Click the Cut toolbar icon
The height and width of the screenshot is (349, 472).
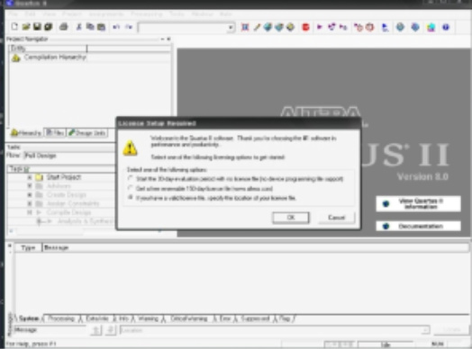[78, 27]
